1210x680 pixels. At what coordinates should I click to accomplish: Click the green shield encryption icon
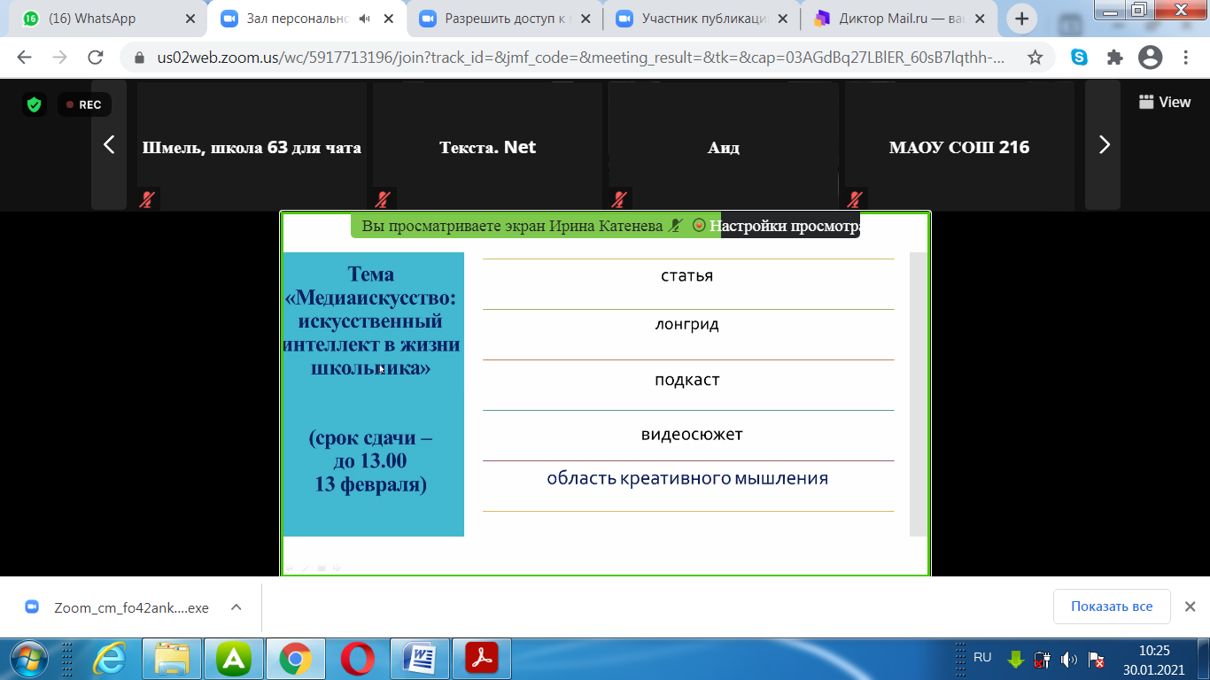(x=34, y=104)
